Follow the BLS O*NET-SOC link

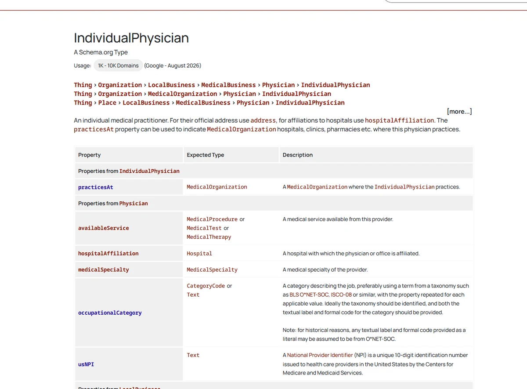coord(309,295)
